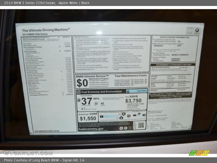The height and width of the screenshot is (163, 217).
Task: Click the photo title '2014 BMW 3 Series 328d Sedan'
Action: click(x=30, y=3)
